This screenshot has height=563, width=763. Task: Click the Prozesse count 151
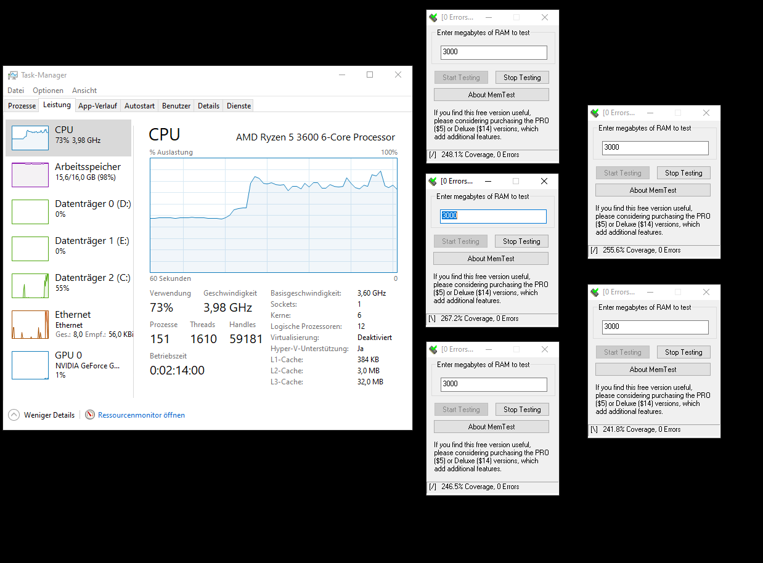pyautogui.click(x=160, y=339)
